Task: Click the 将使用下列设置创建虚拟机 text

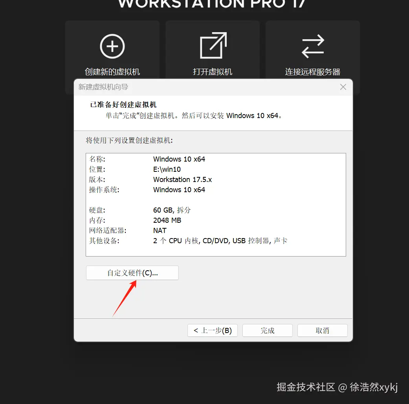Action: [129, 140]
